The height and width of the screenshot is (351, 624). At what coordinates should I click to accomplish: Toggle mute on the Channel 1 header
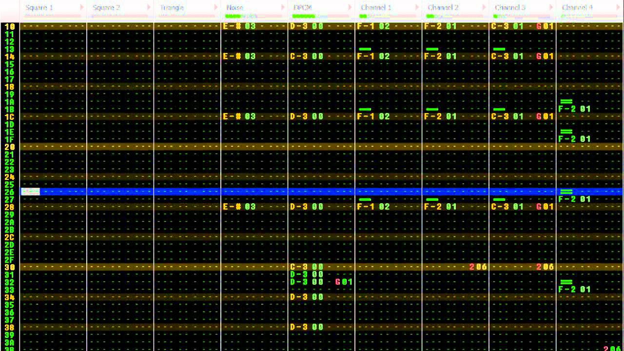coord(376,8)
